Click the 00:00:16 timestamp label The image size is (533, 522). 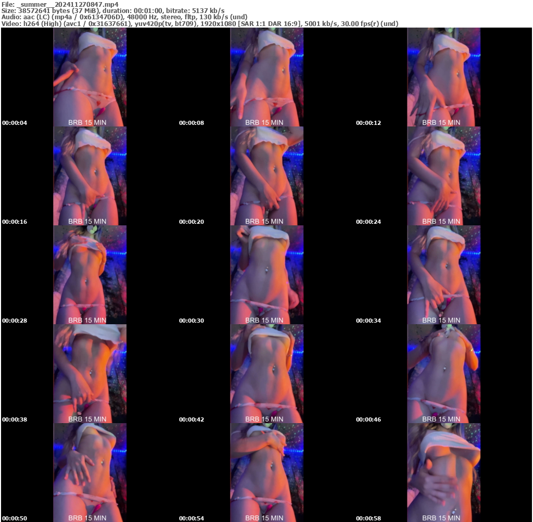tap(15, 222)
